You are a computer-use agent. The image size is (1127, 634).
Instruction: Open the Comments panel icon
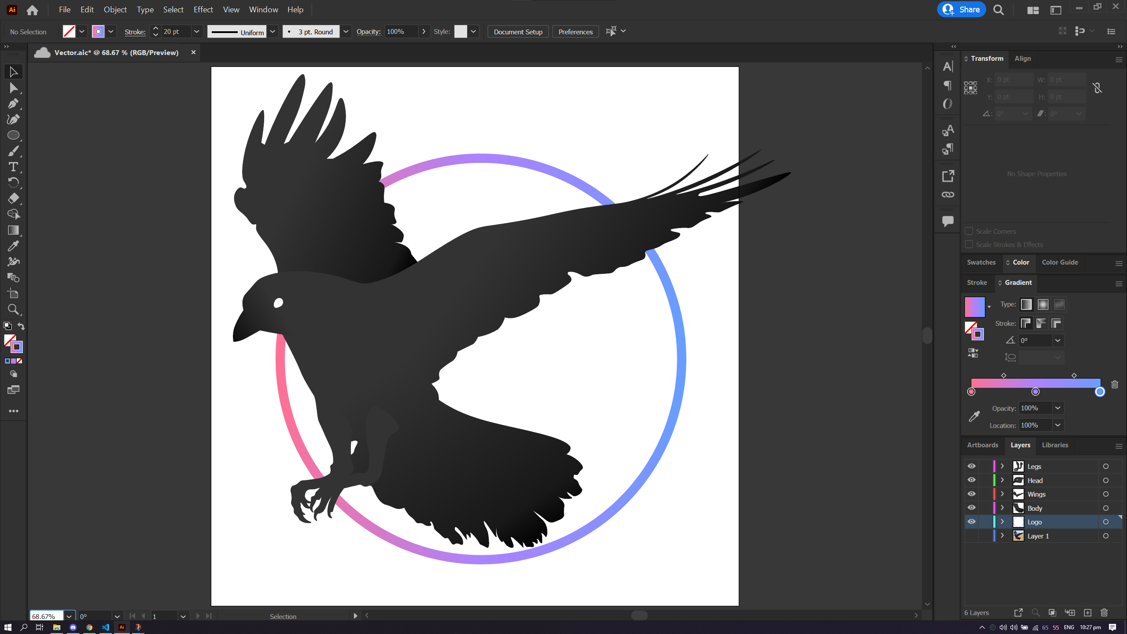pos(948,221)
